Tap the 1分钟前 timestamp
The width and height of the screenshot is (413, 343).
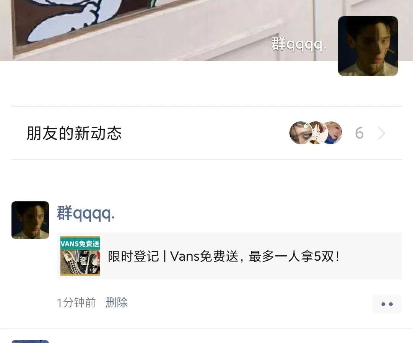(x=76, y=302)
